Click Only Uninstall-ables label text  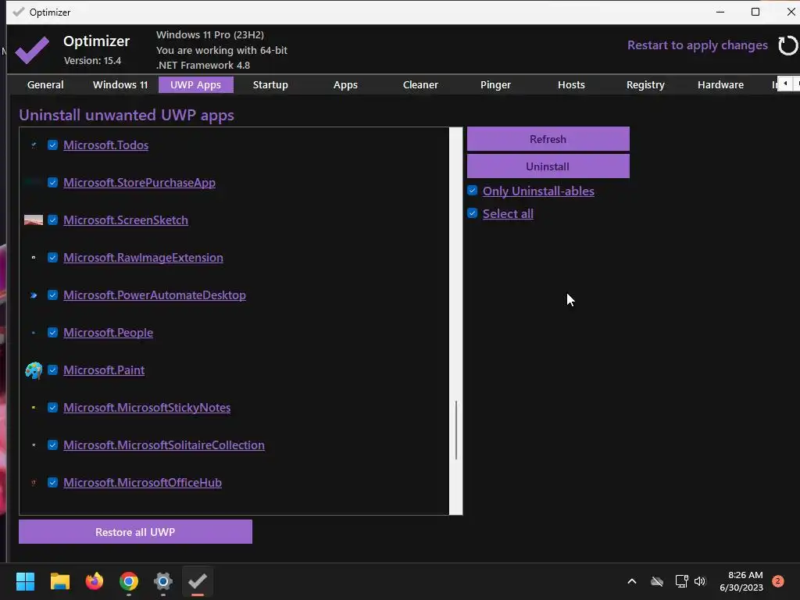click(538, 191)
